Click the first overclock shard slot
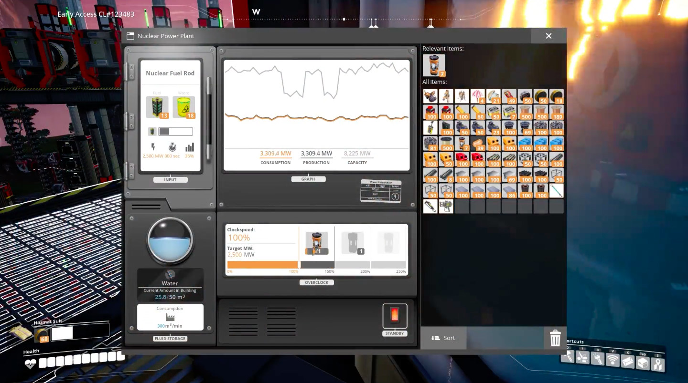The image size is (688, 383). tap(316, 243)
